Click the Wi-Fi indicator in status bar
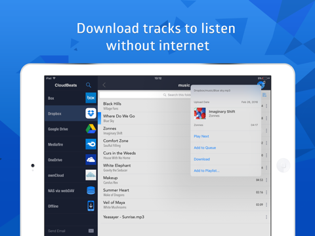The width and height of the screenshot is (315, 236). click(54, 78)
